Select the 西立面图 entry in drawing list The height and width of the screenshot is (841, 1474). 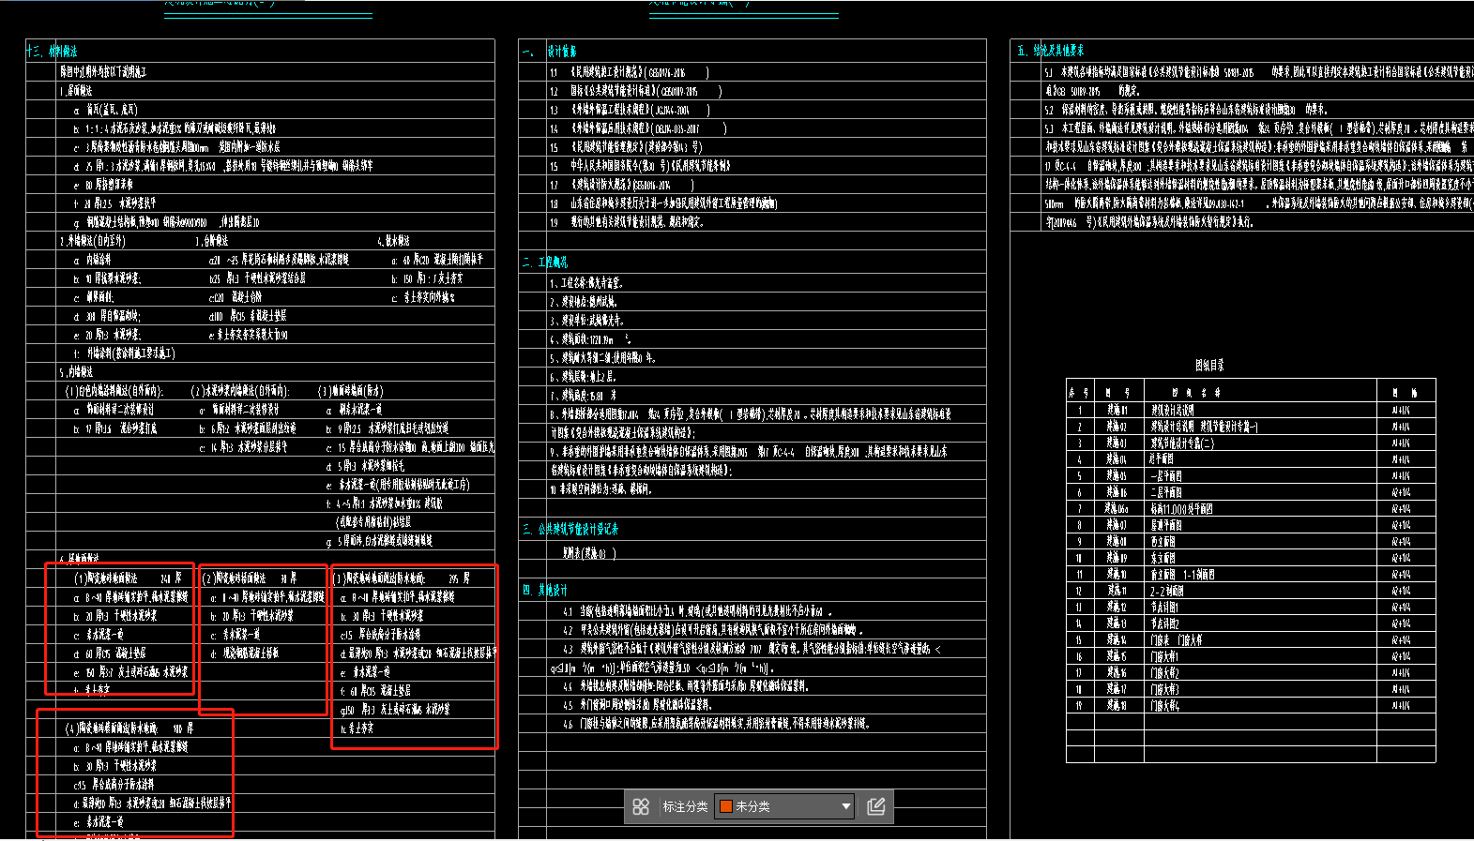tap(1163, 542)
